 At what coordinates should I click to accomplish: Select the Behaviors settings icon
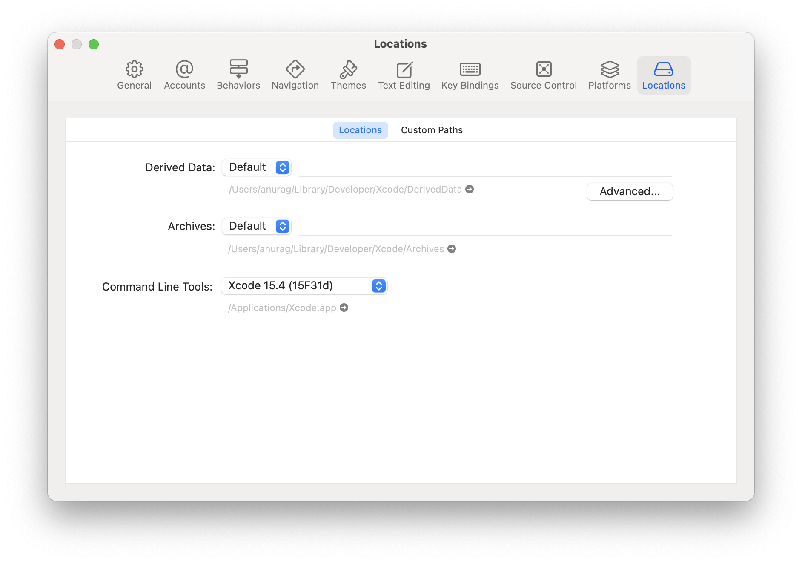(238, 75)
